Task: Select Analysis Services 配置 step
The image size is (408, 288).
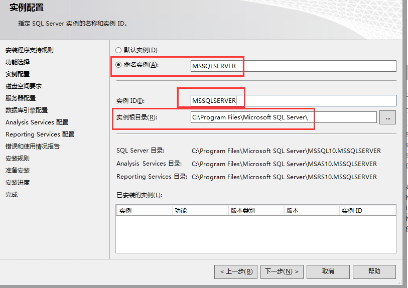Action: pyautogui.click(x=37, y=122)
